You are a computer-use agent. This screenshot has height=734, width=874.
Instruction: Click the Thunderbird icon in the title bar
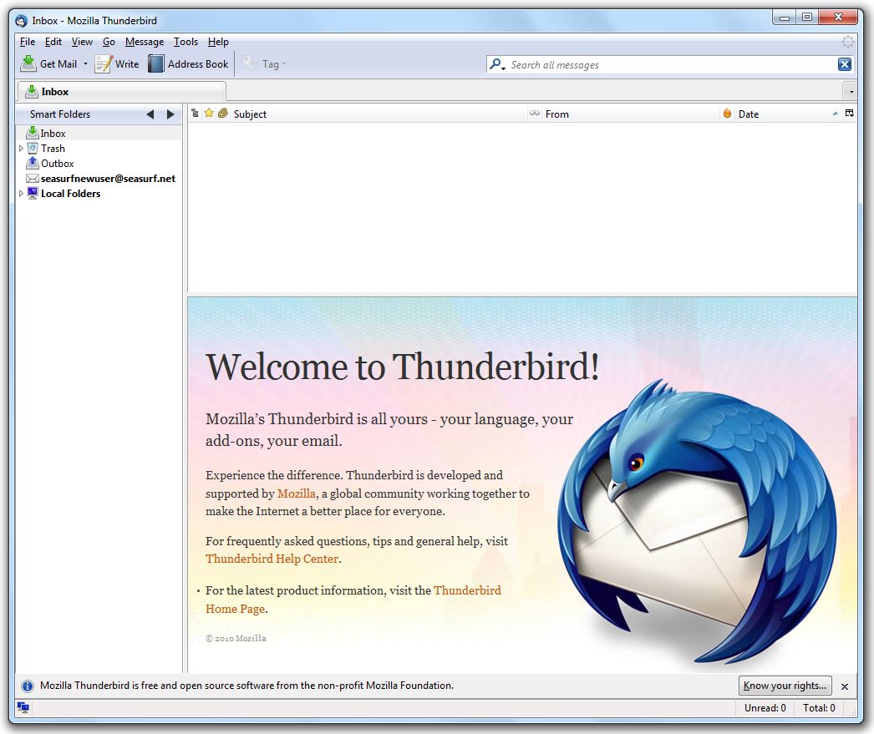[x=21, y=21]
